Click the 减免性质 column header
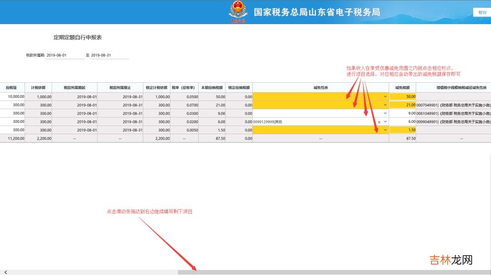491x276 pixels. click(x=321, y=88)
